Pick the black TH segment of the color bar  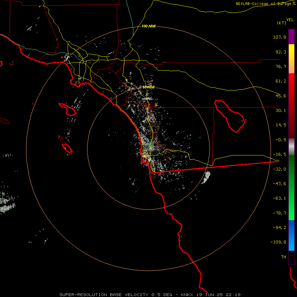click(x=291, y=257)
